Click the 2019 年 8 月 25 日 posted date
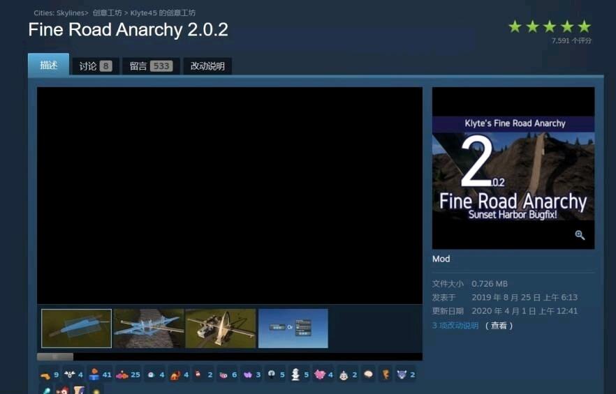Screen dimensions: 616x394 tap(525, 298)
